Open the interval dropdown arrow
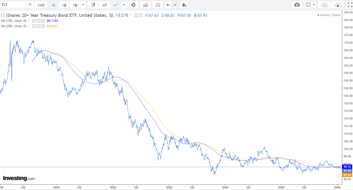 click(83, 5)
